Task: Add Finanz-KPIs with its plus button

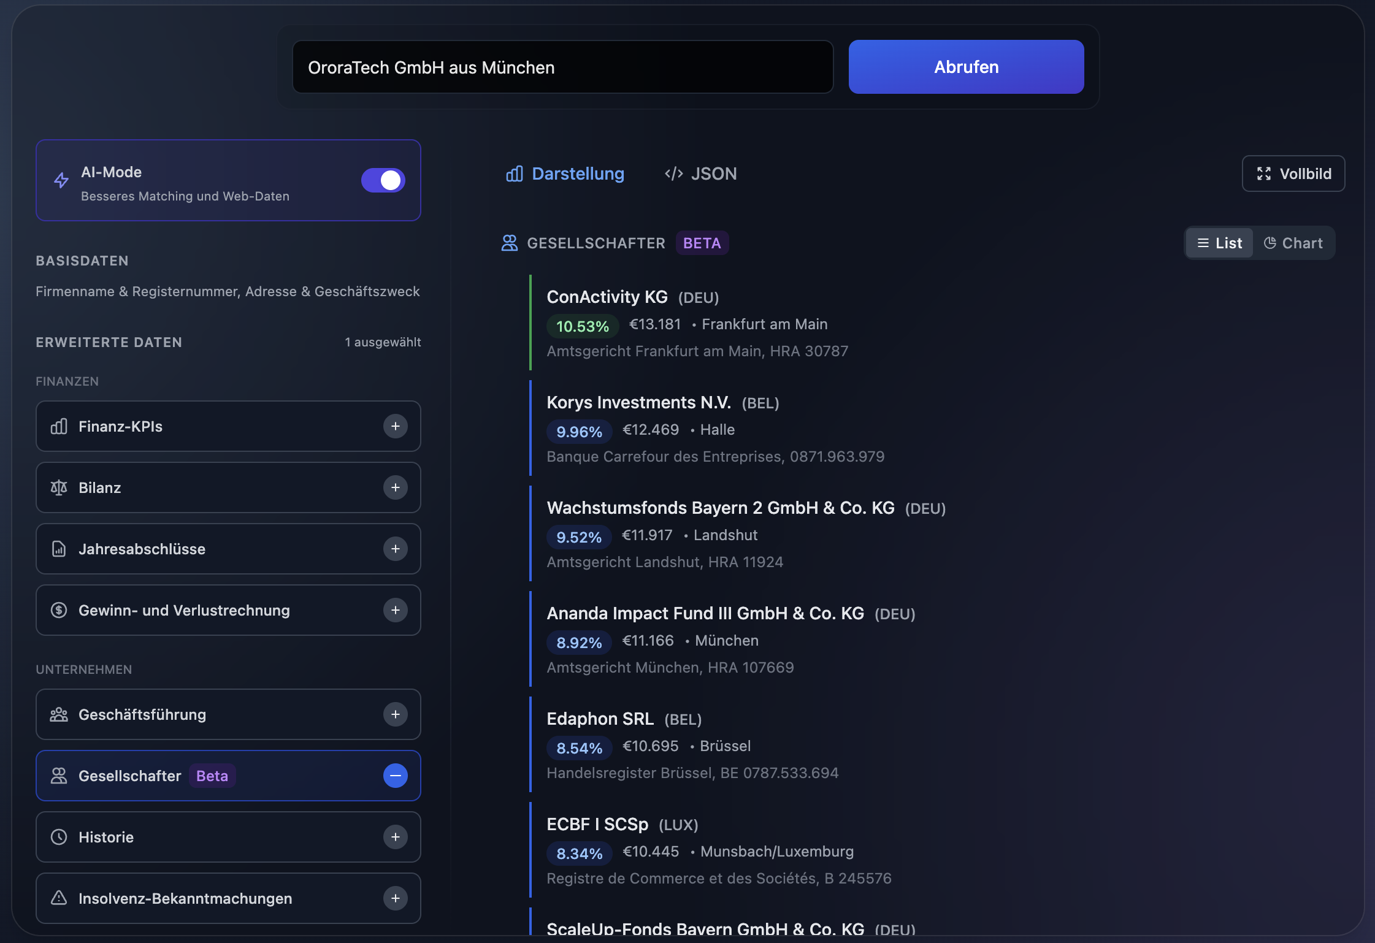Action: pos(396,426)
